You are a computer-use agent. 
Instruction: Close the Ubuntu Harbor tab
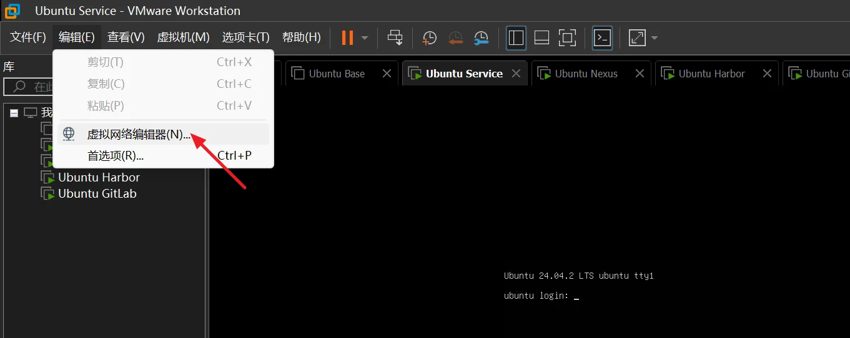768,74
